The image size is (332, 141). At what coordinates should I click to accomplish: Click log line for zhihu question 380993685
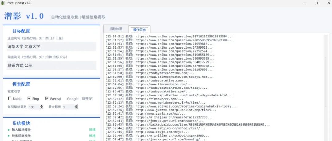[x=160, y=58]
